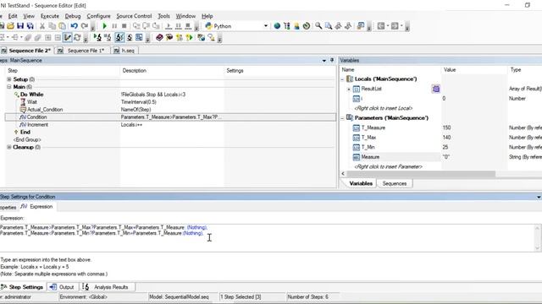Switch to the Output tab

(x=63, y=287)
